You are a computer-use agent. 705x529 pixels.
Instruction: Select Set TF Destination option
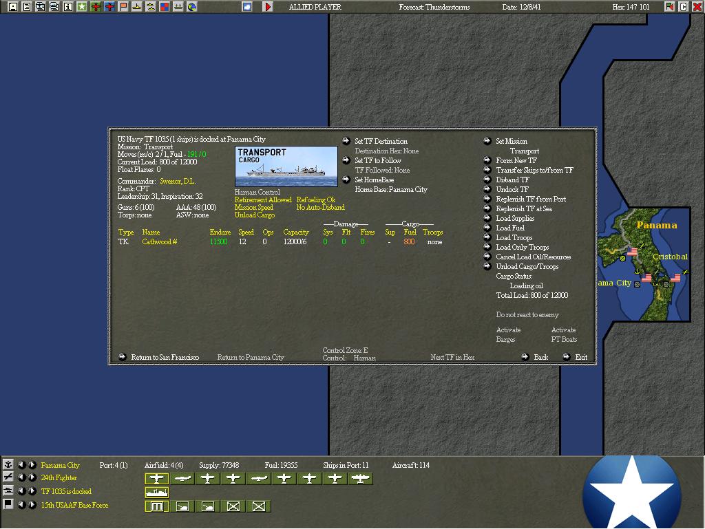[381, 141]
